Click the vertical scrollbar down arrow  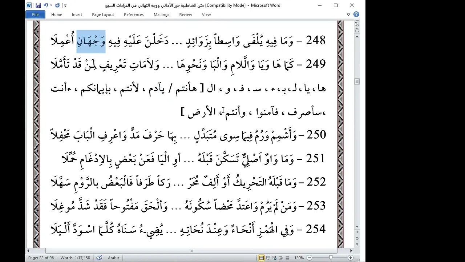point(357,227)
